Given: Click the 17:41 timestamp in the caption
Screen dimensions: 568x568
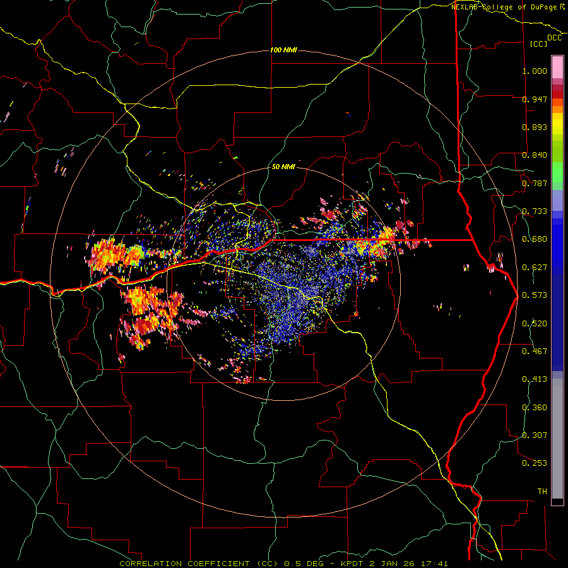Looking at the screenshot, I should 436,564.
